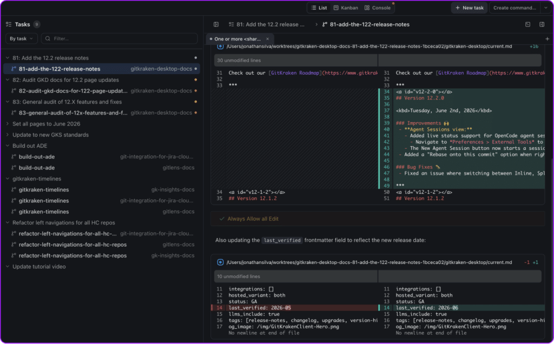Click the branch icon in the breadcrumb

[x=325, y=24]
